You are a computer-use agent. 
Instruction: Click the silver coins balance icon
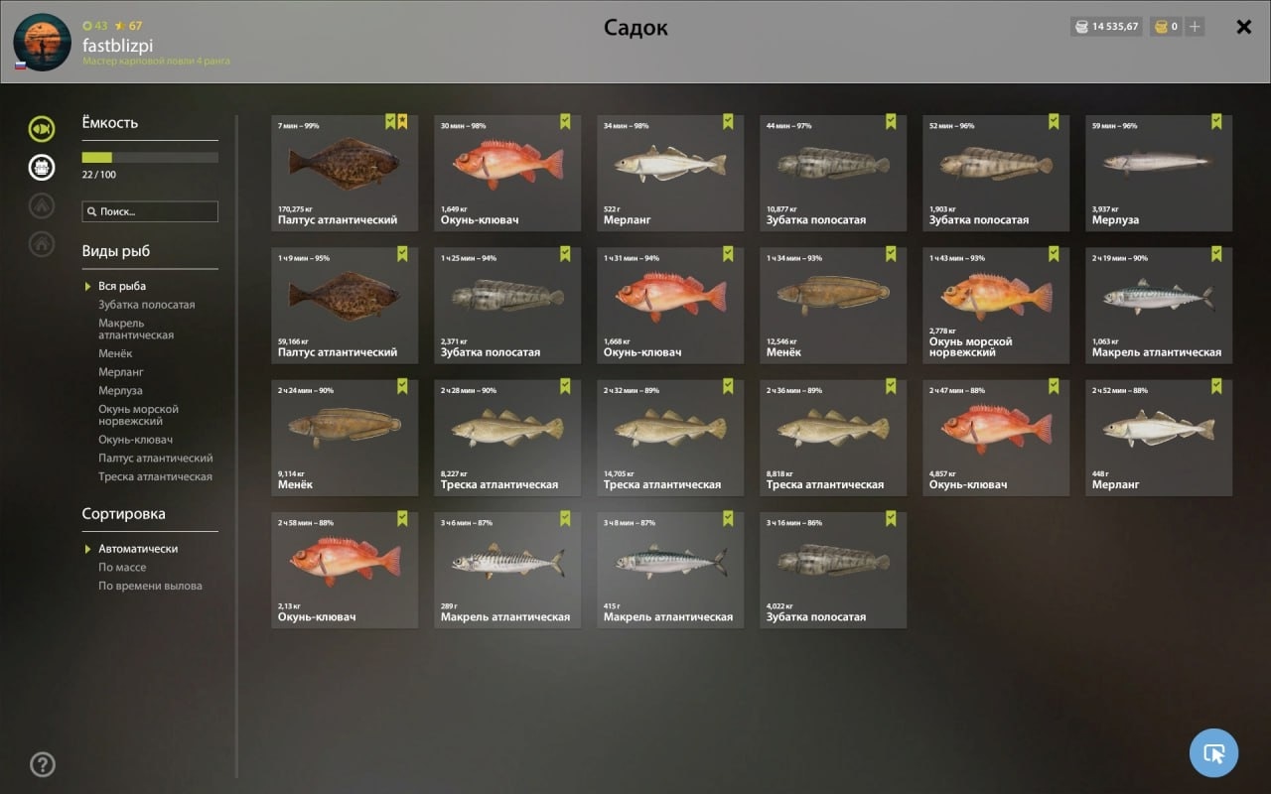1081,27
